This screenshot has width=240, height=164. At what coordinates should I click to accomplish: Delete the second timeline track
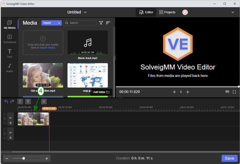(x=10, y=138)
